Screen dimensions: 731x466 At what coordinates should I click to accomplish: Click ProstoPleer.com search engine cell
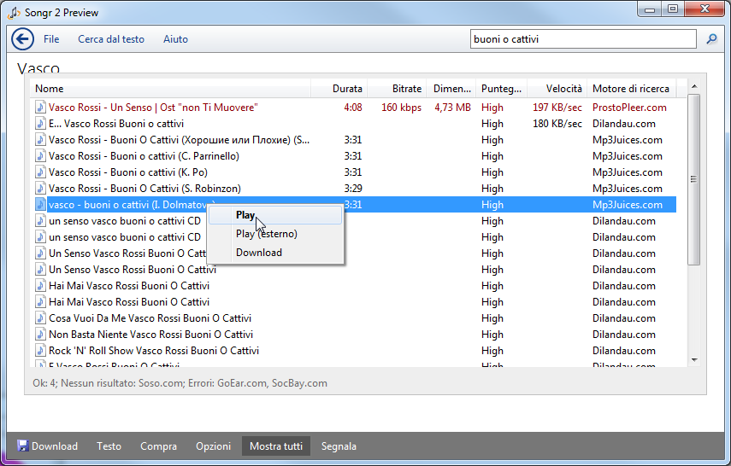(x=629, y=107)
